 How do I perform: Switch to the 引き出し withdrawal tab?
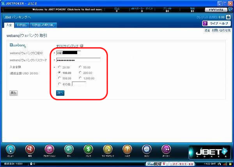22,25
